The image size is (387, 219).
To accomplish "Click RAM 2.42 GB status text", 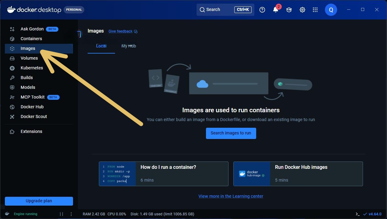I will pos(94,214).
